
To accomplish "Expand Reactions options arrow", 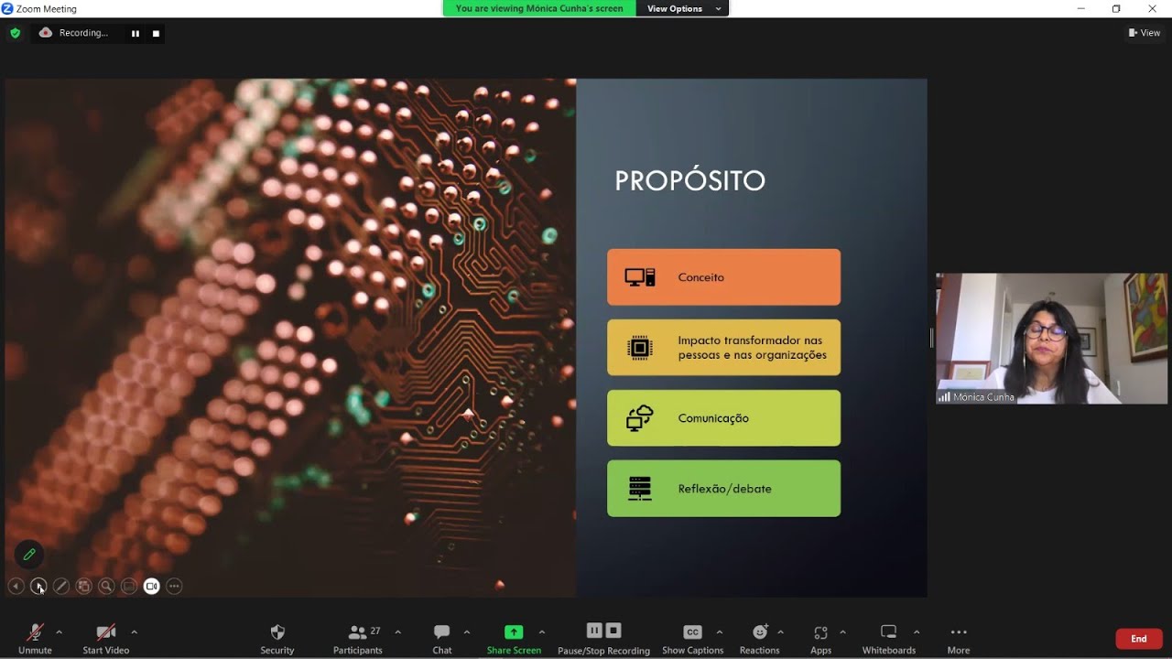I will click(780, 632).
